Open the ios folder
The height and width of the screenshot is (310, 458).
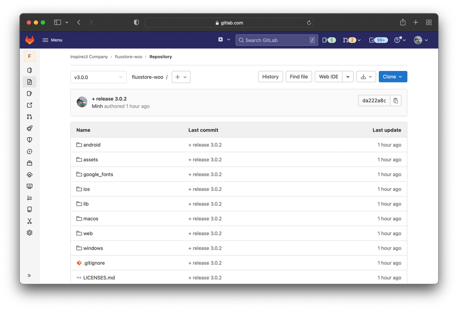[87, 189]
